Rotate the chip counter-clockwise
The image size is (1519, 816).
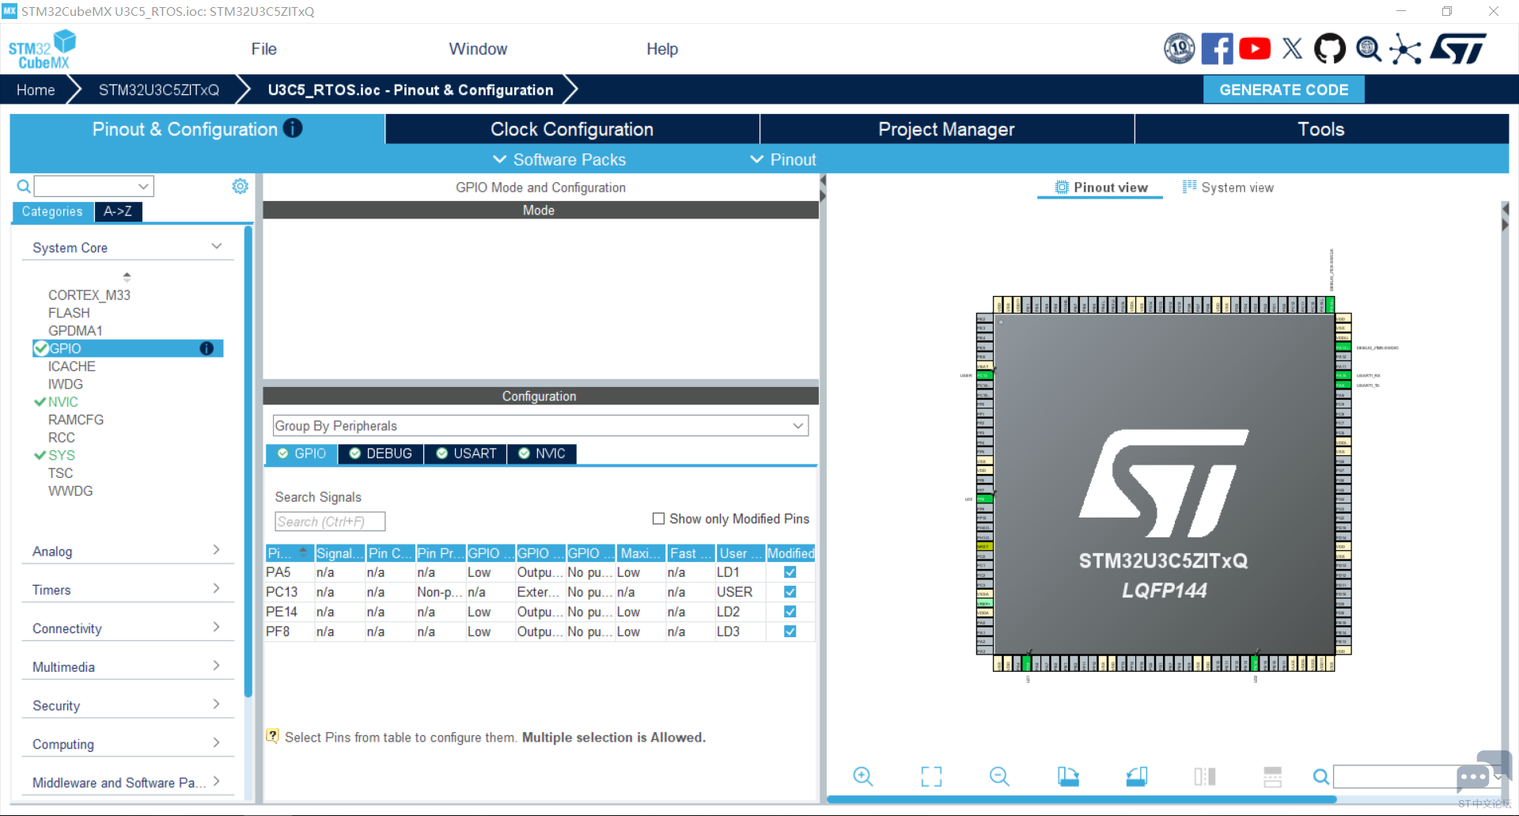1137,776
